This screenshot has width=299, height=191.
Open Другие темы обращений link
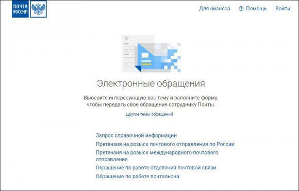click(149, 114)
